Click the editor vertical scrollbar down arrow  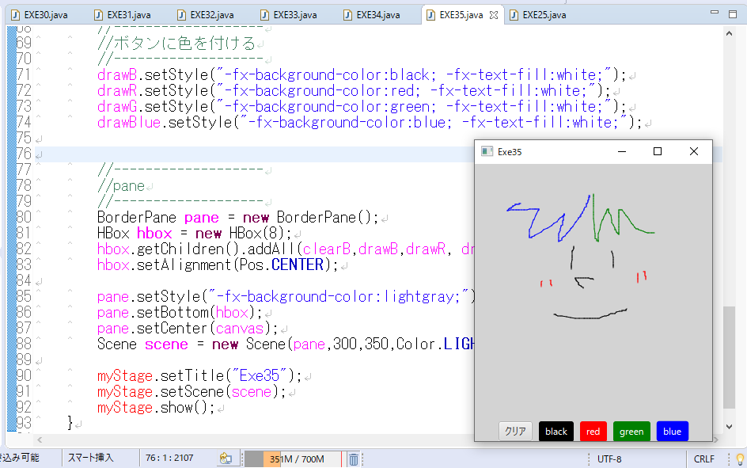[x=729, y=427]
